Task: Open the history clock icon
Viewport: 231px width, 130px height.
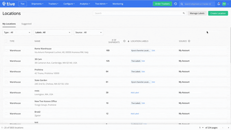Action: tap(175, 4)
